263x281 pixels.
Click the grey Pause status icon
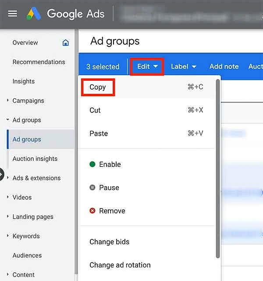[92, 187]
